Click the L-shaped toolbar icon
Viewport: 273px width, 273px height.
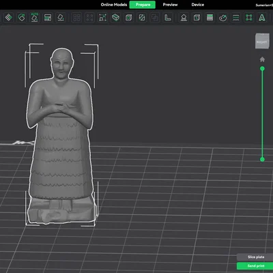coord(168,18)
